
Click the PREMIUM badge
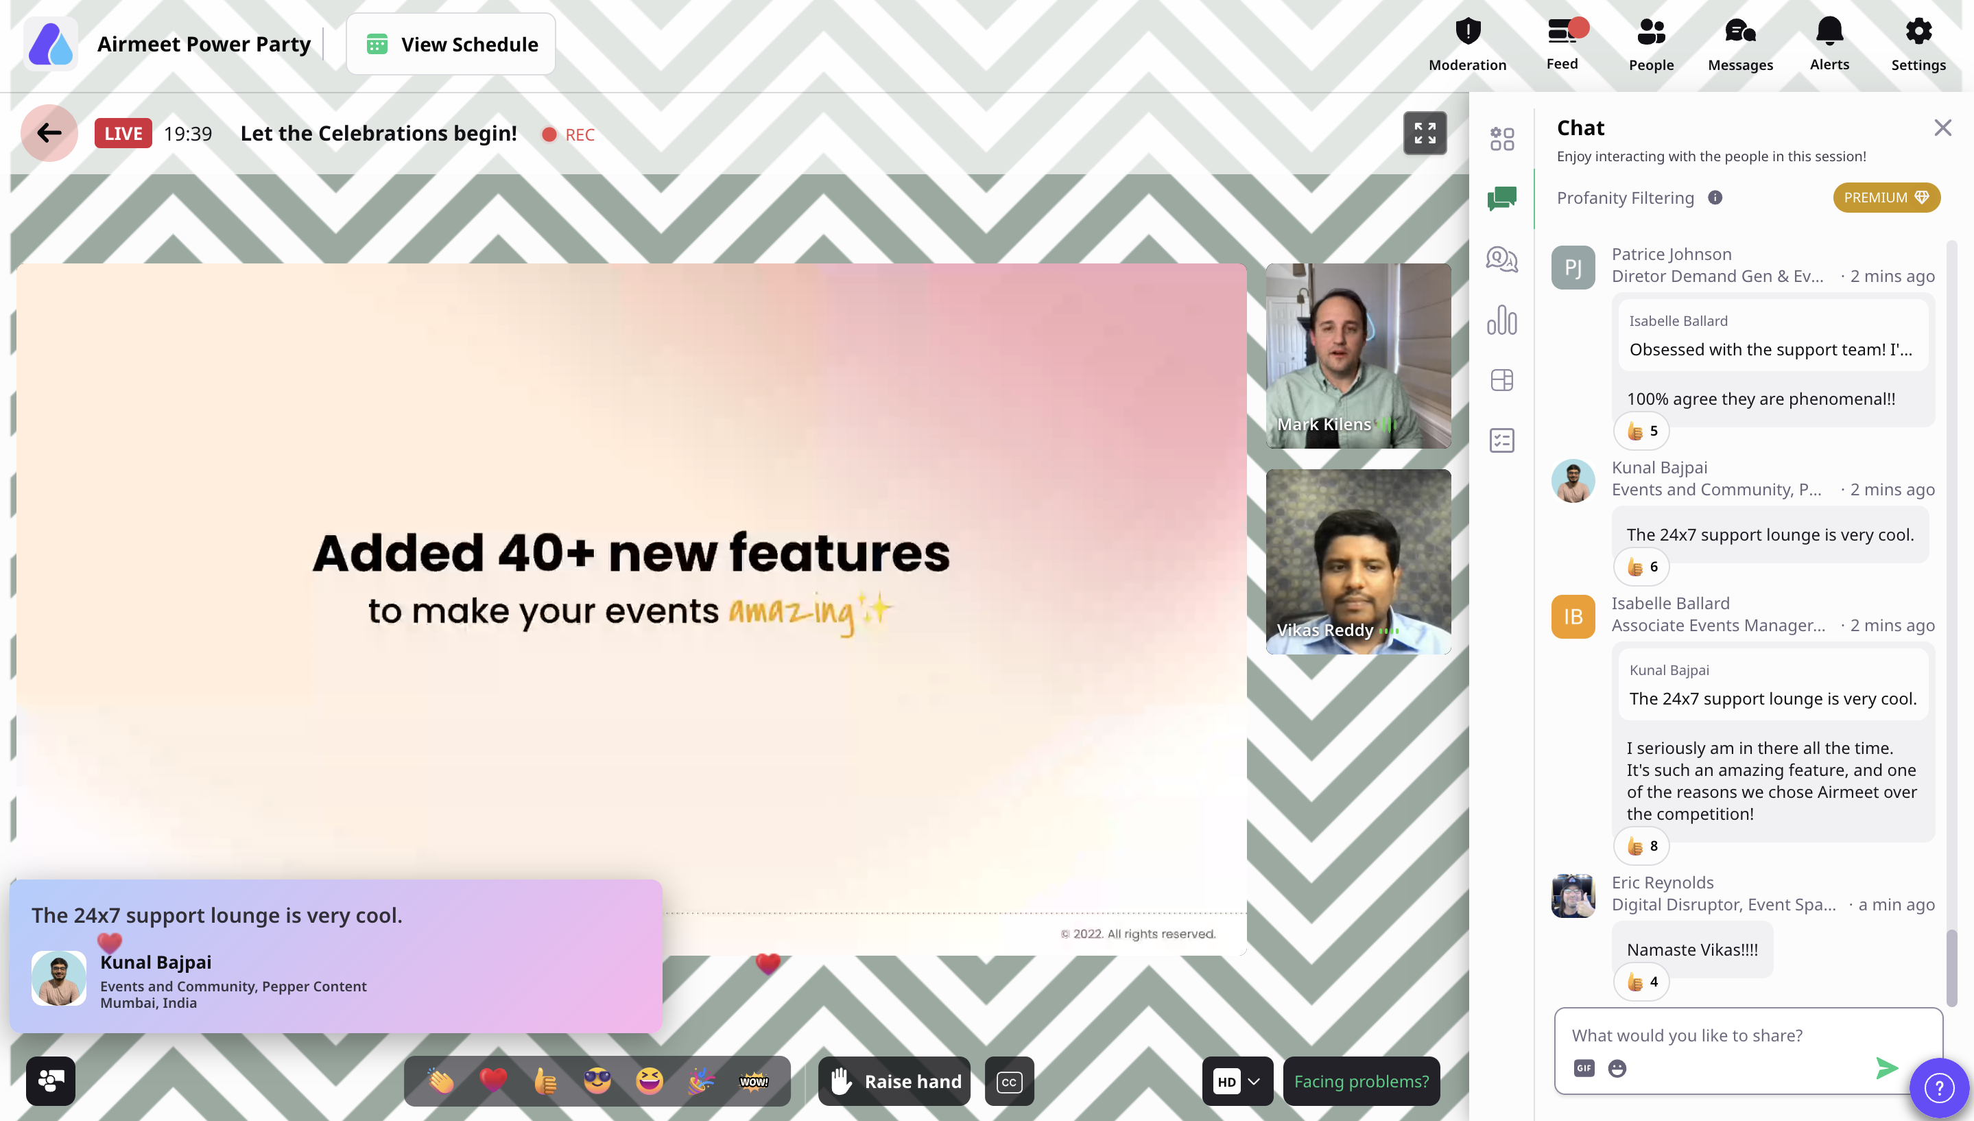1886,198
